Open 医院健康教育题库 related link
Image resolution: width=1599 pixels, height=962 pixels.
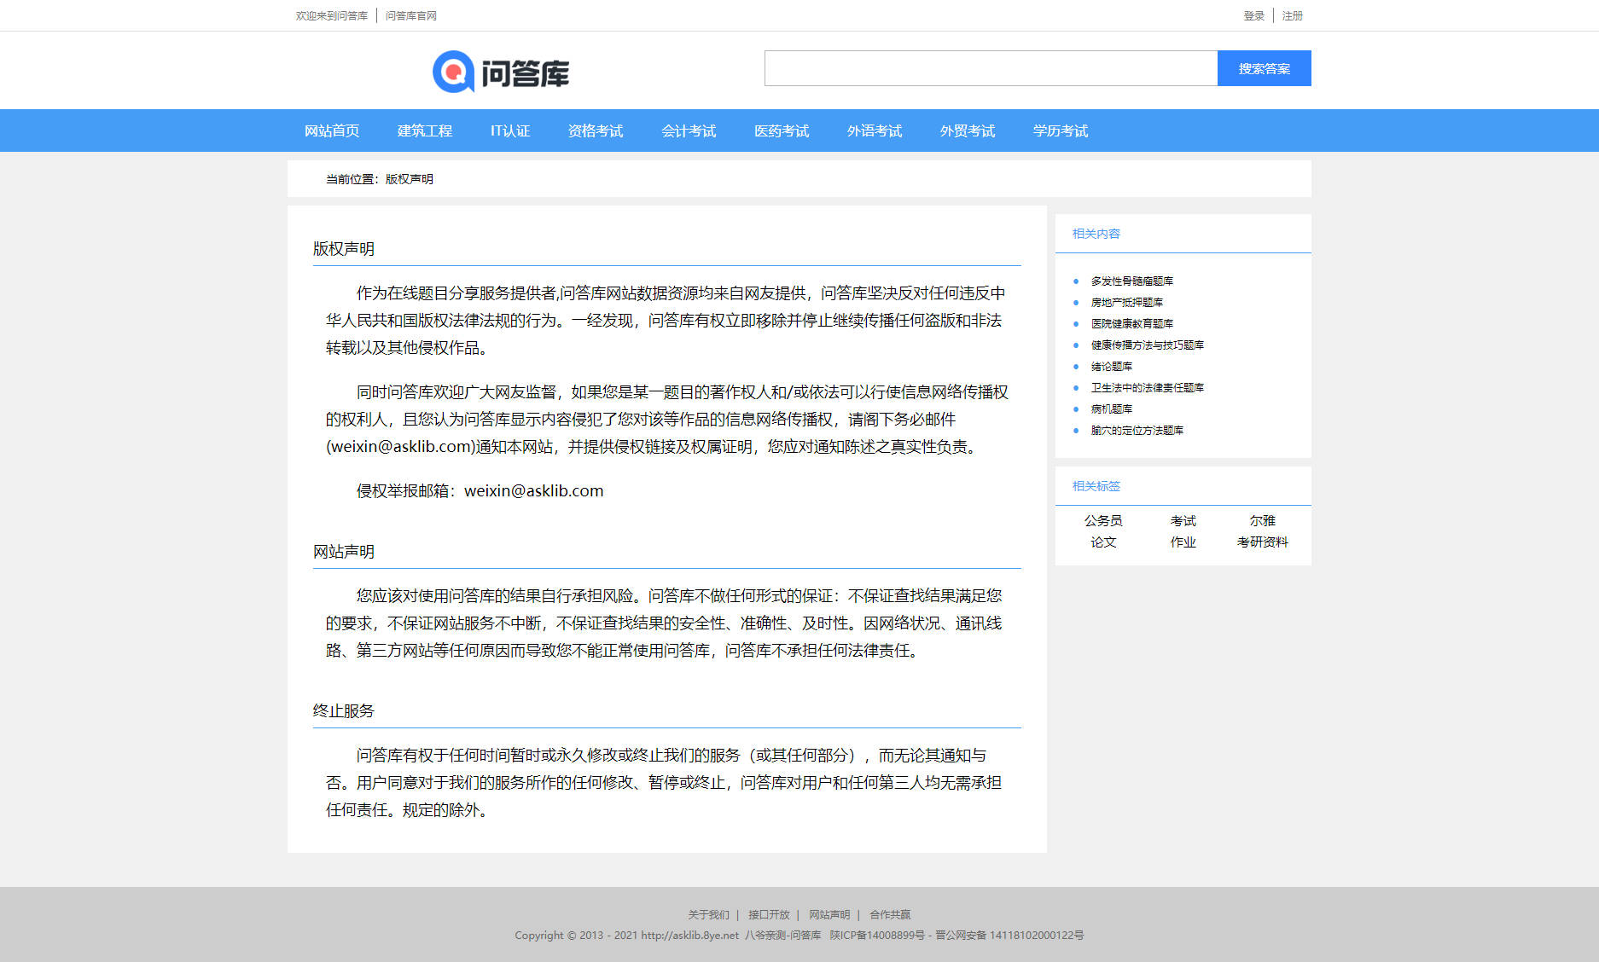click(x=1132, y=323)
